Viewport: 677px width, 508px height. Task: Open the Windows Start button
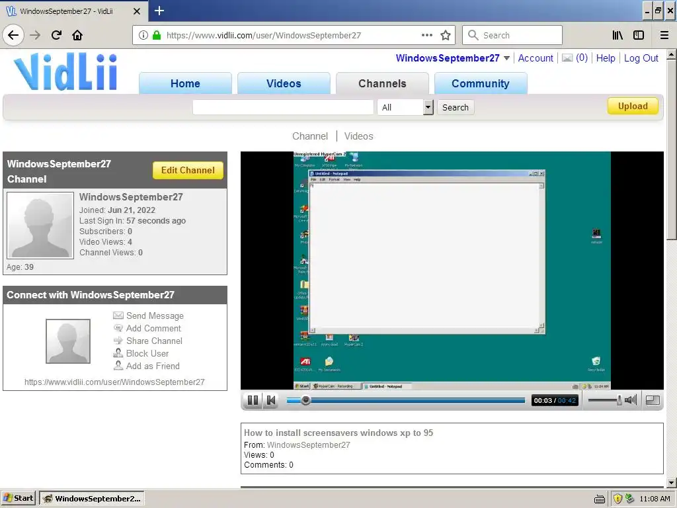tap(18, 499)
